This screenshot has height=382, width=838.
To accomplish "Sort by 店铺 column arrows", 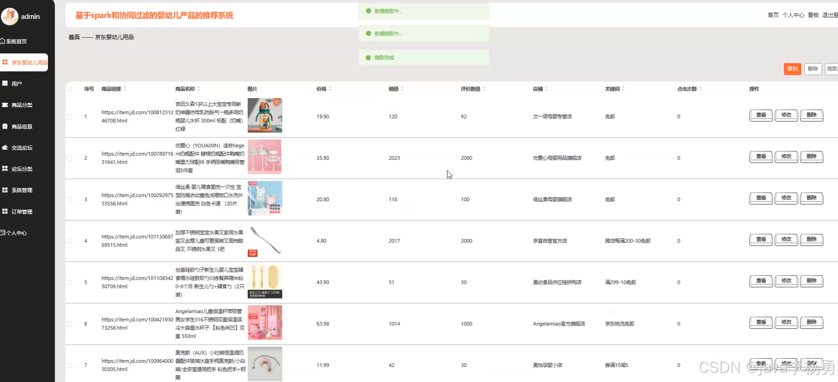I will (x=546, y=89).
